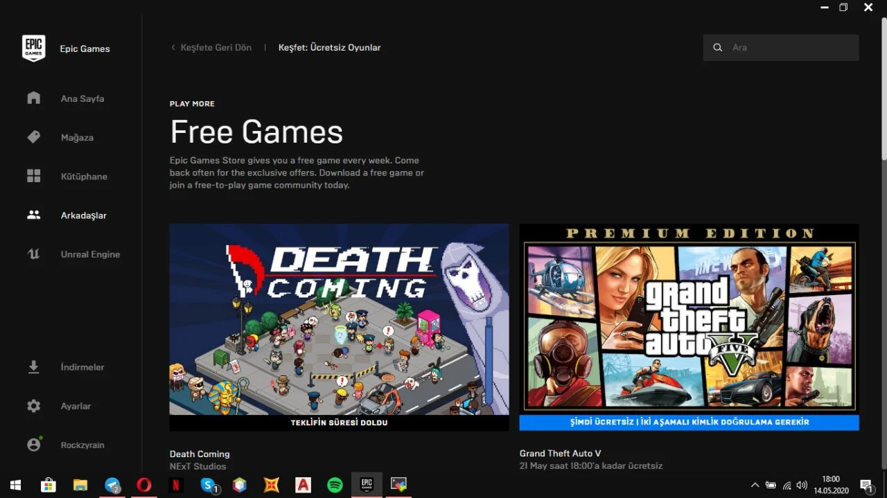
Task: Open İndirmeler downloads arrow icon
Action: (x=34, y=367)
